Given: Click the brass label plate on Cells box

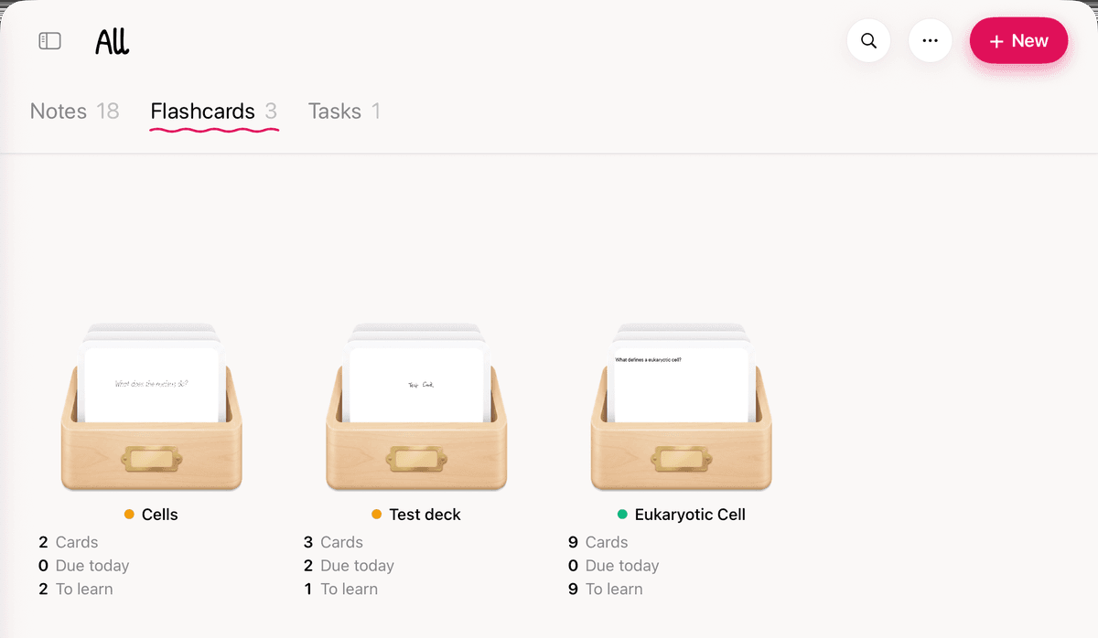Looking at the screenshot, I should 152,459.
